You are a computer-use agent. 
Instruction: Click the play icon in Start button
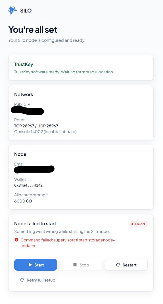pyautogui.click(x=30, y=265)
